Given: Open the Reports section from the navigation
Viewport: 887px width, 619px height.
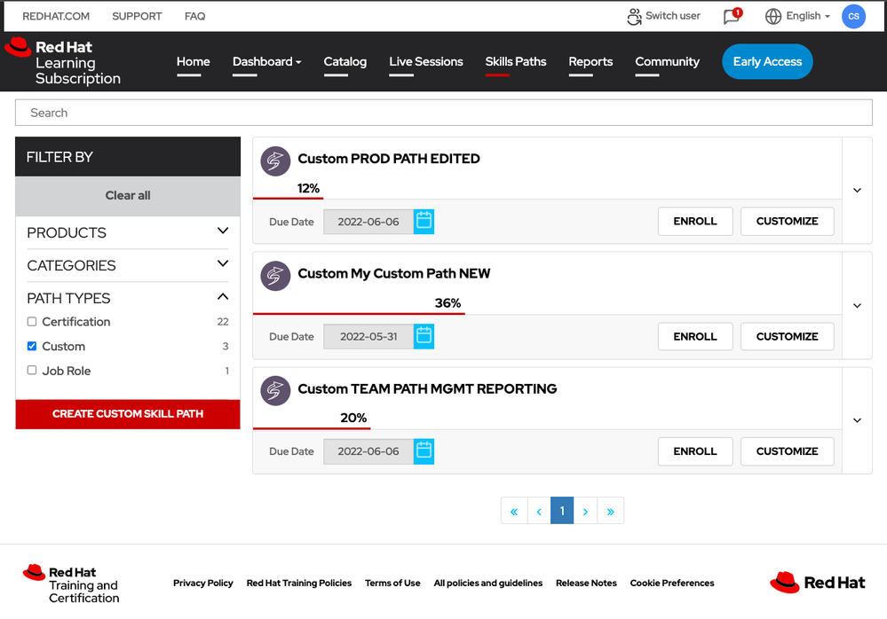Looking at the screenshot, I should coord(590,61).
